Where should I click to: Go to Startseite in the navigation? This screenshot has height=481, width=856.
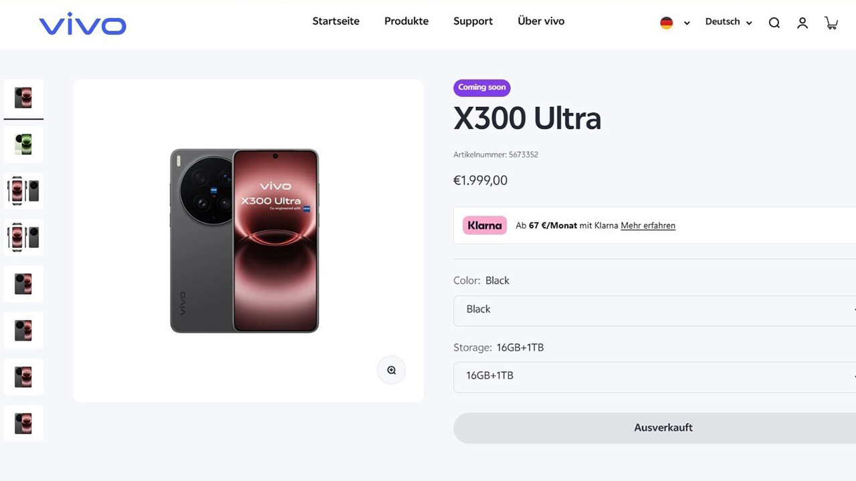pyautogui.click(x=336, y=21)
